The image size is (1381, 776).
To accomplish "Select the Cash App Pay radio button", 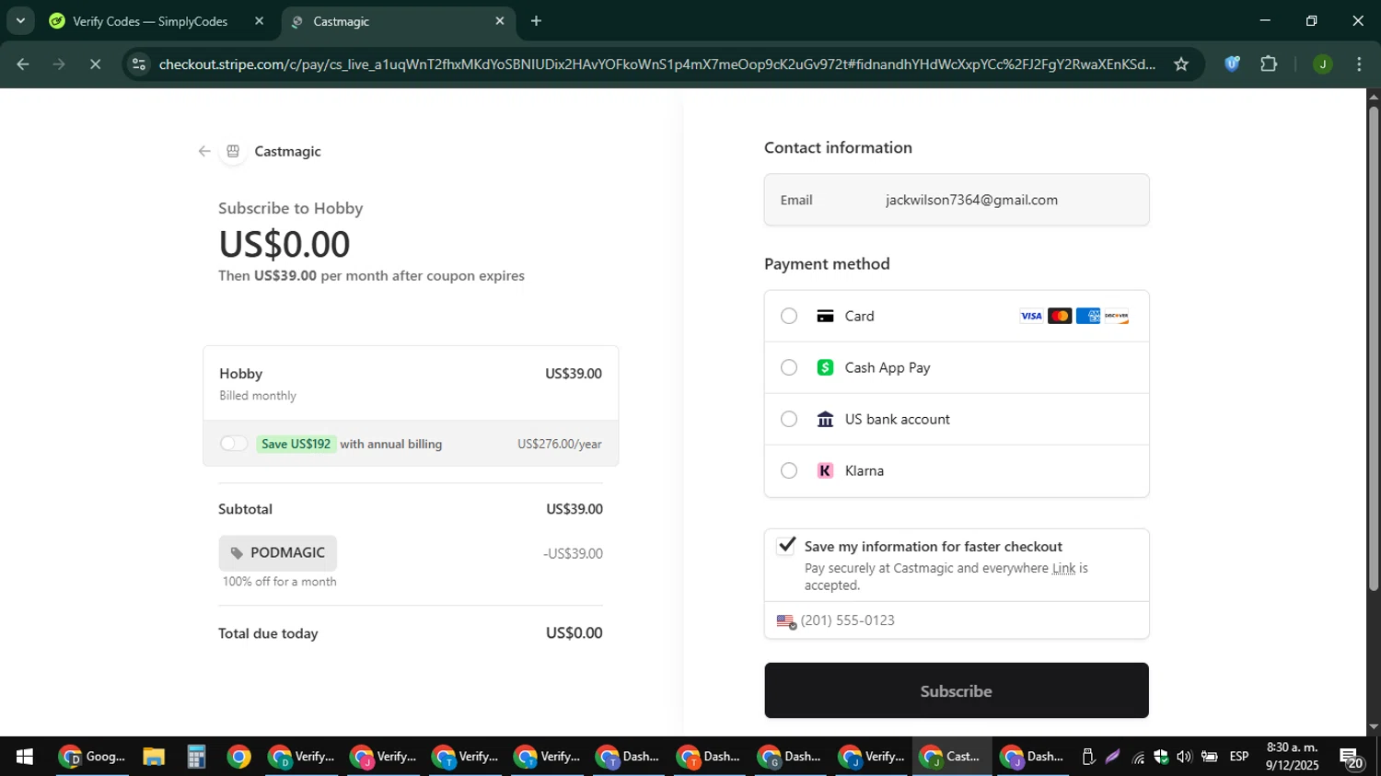I will click(x=789, y=367).
